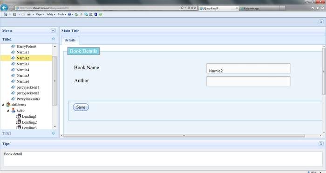Open the Print dropdown arrow
The height and width of the screenshot is (173, 326).
33,14
